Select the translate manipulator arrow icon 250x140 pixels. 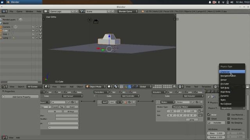[129, 86]
